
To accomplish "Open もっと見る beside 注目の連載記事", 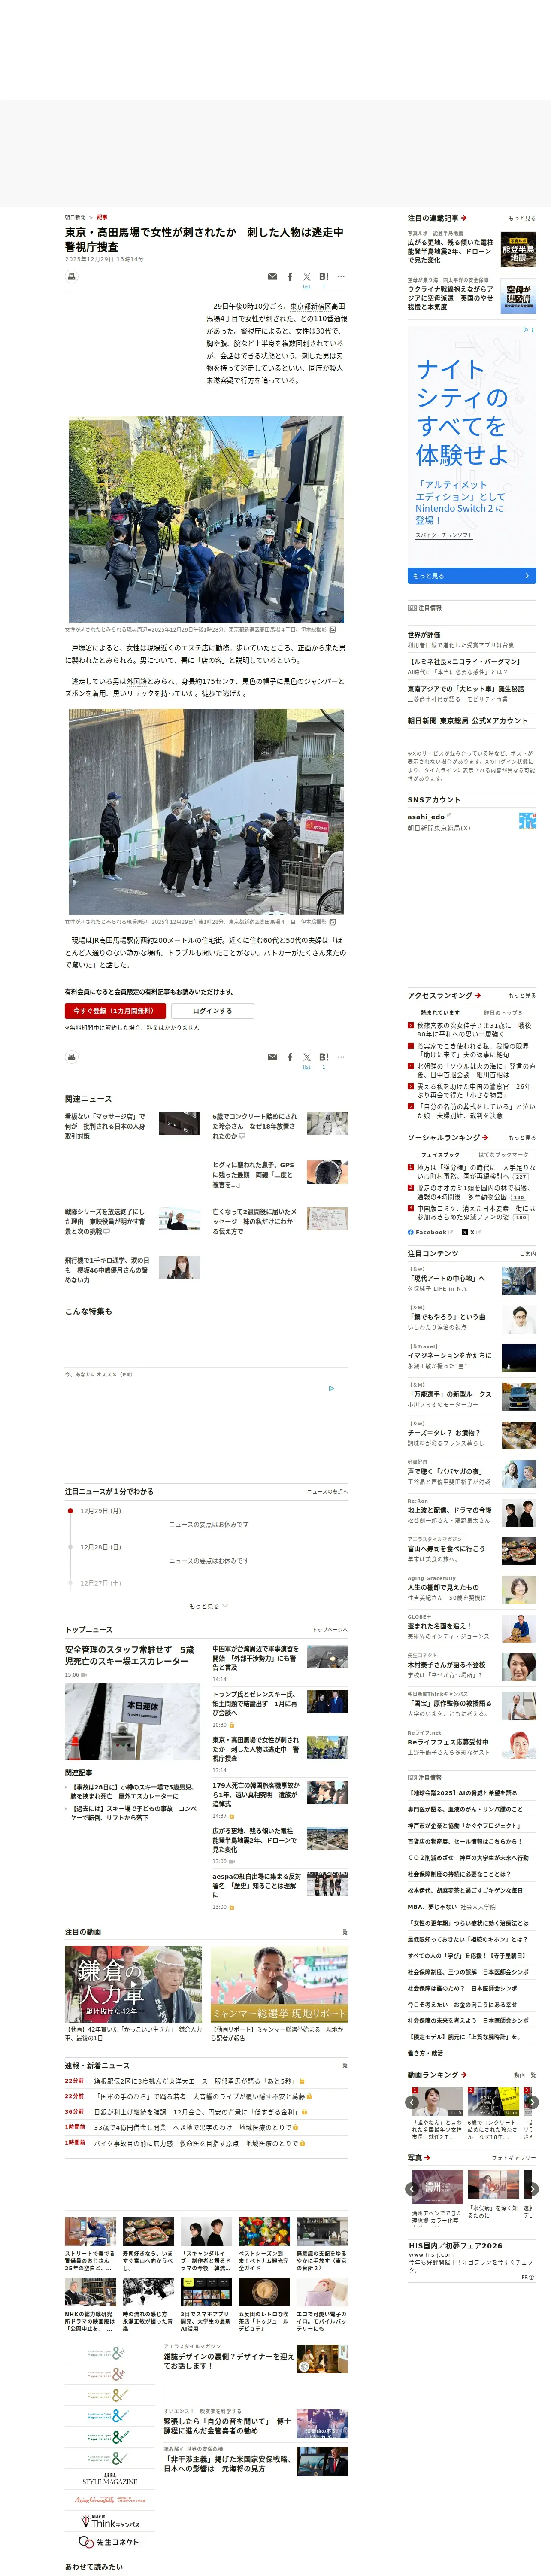I will [522, 218].
